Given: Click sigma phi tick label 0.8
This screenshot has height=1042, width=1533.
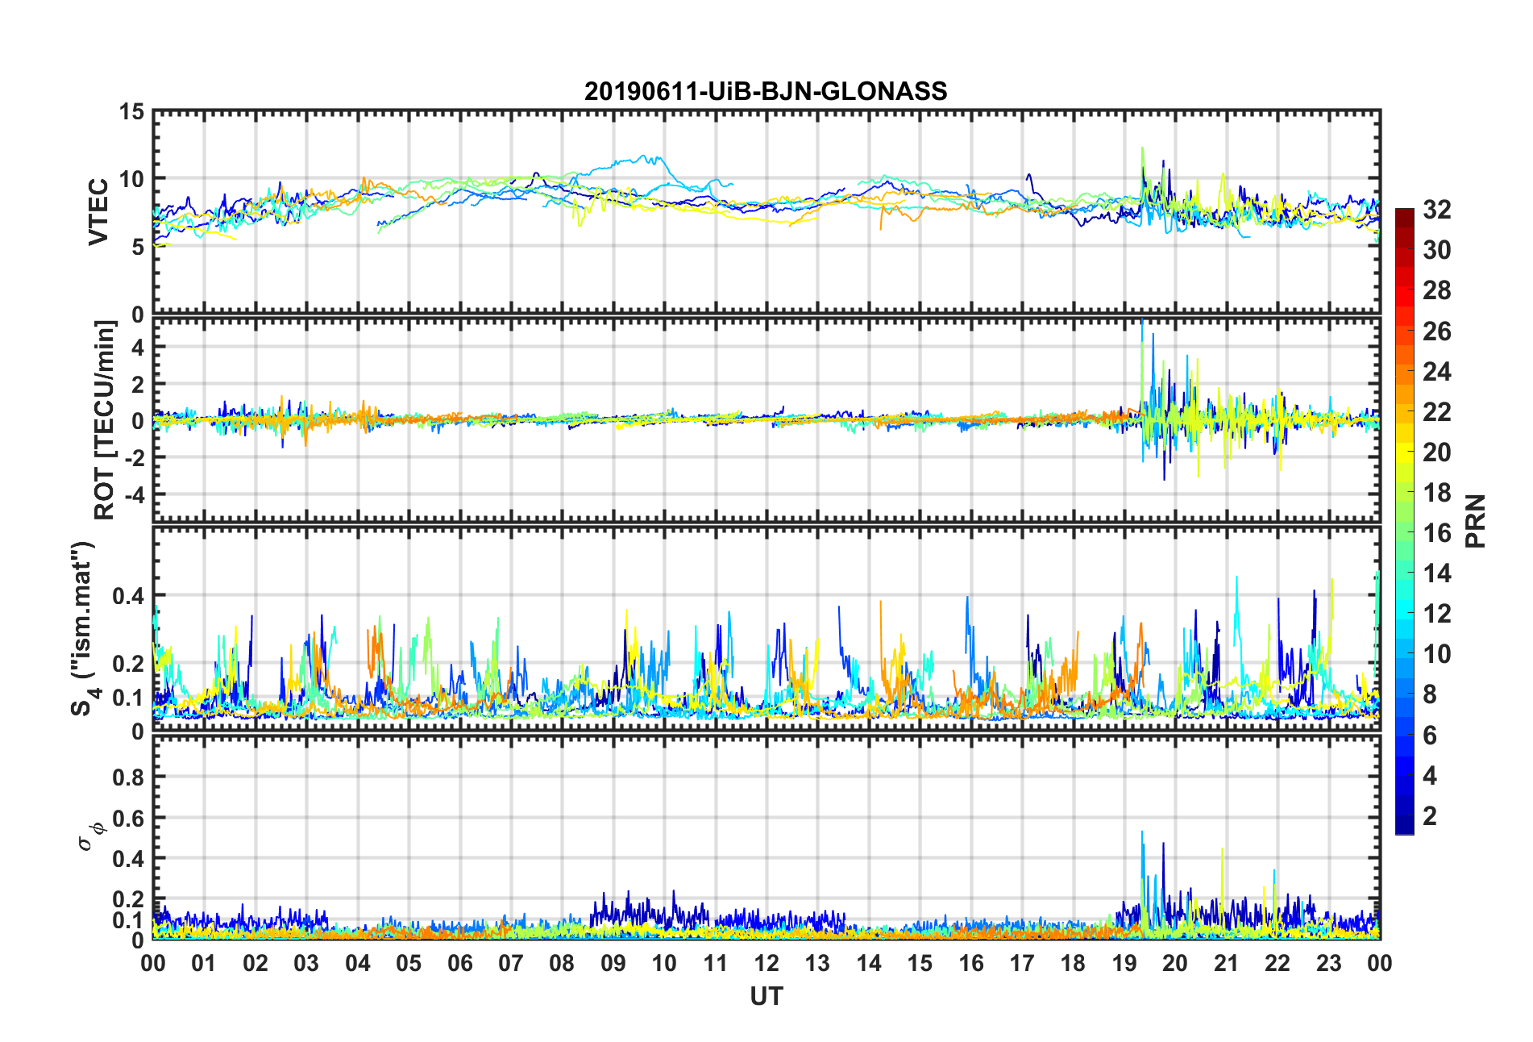Looking at the screenshot, I should pyautogui.click(x=128, y=777).
